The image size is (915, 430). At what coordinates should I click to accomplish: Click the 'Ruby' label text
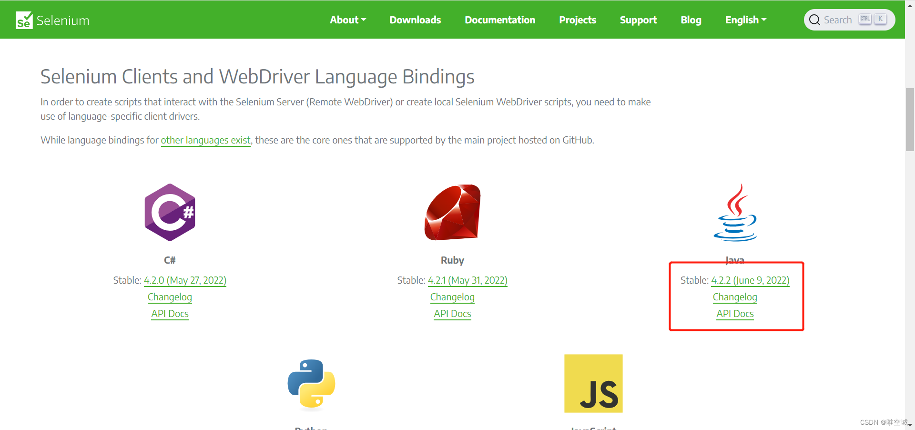pos(452,260)
